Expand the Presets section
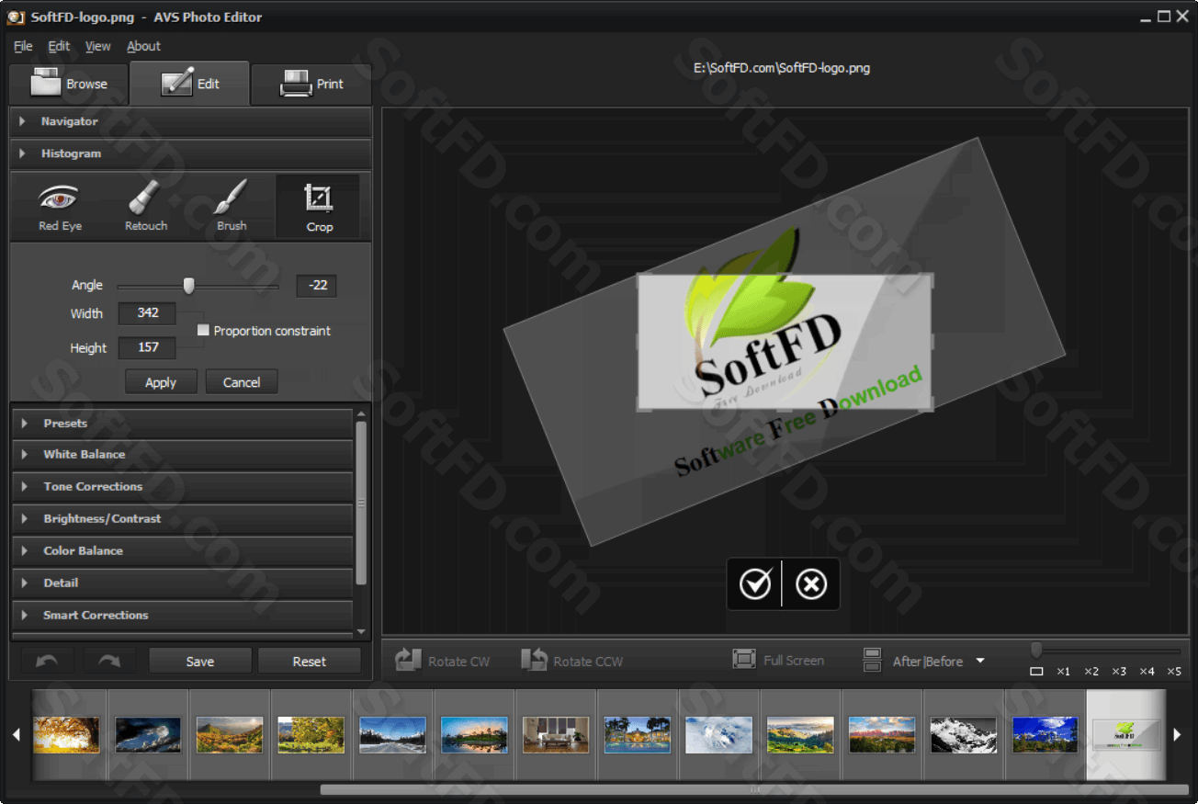 click(x=183, y=424)
